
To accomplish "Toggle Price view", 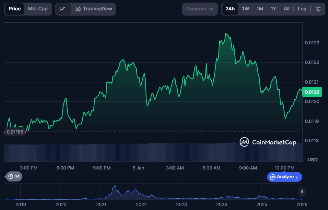I will [x=15, y=9].
